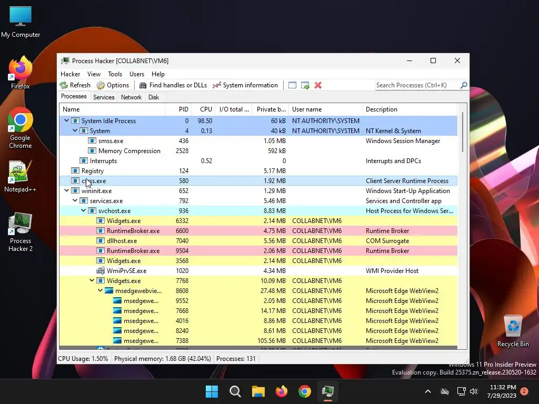Open the Help menu
This screenshot has height=404, width=539.
coord(158,74)
